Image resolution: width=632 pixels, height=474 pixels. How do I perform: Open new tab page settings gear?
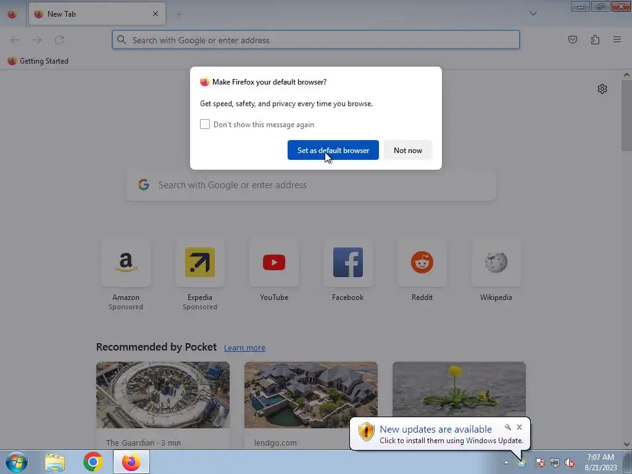[602, 89]
